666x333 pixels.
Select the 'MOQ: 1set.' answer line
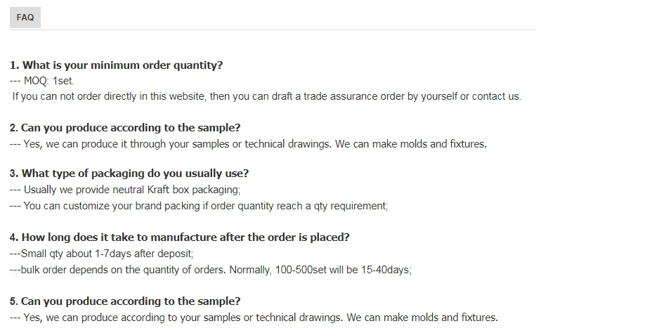pos(42,81)
